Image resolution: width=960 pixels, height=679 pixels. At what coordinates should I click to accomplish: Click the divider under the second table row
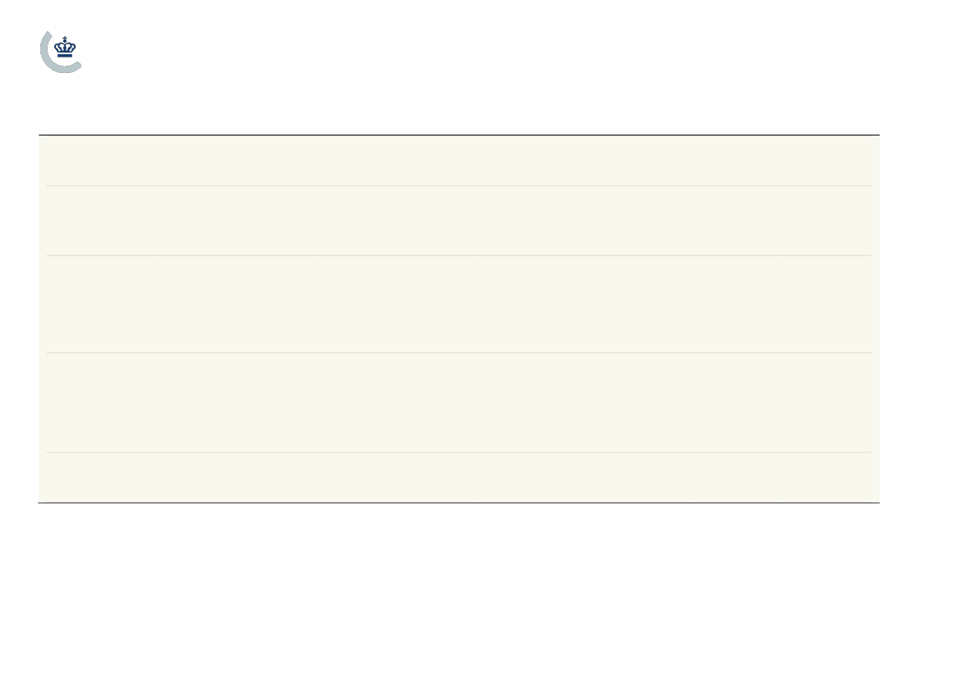(458, 255)
